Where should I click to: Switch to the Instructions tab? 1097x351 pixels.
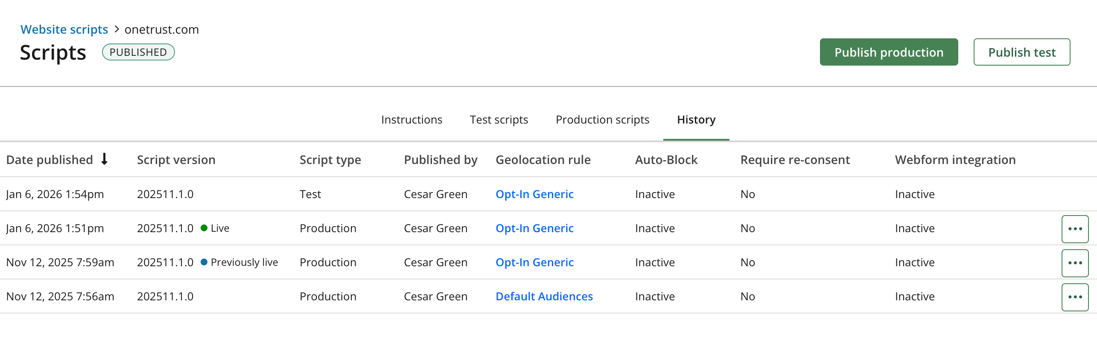[x=411, y=120]
